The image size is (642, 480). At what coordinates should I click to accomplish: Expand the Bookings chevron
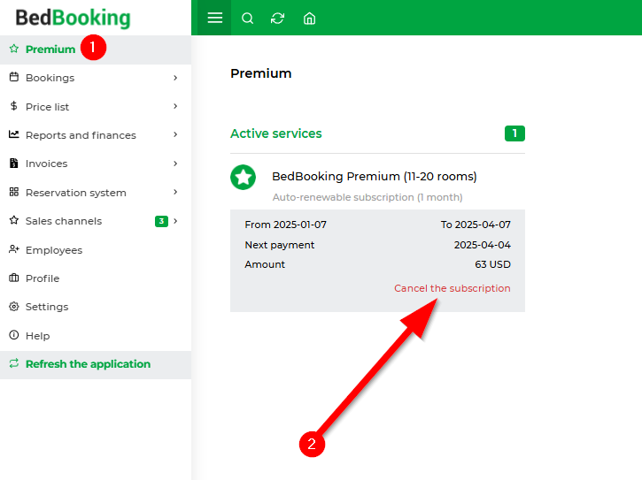coord(175,78)
